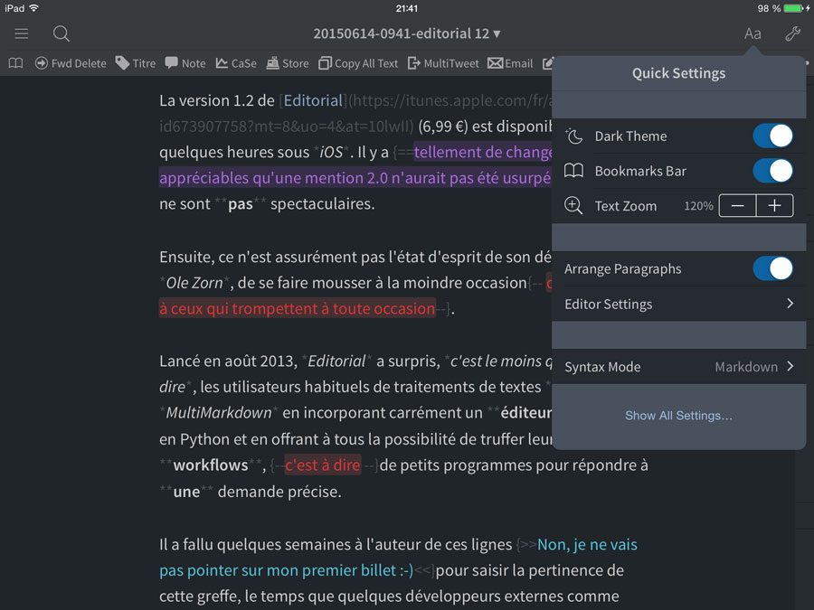Turn off the Dark Theme switch
The image size is (814, 610).
point(772,136)
